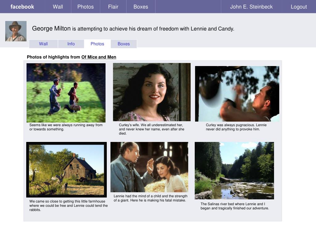Open photo of Lennie with Curley's wife in barn
This screenshot has height=237, width=316.
(x=149, y=167)
